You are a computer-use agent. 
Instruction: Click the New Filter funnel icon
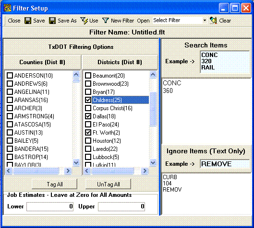[x=106, y=21]
